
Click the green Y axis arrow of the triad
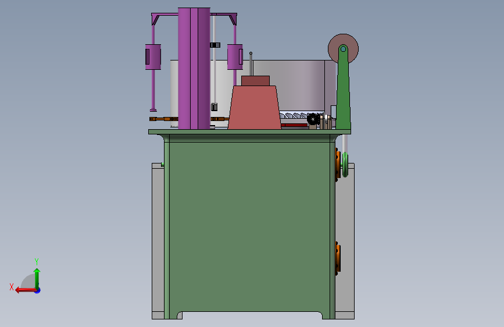(37, 279)
